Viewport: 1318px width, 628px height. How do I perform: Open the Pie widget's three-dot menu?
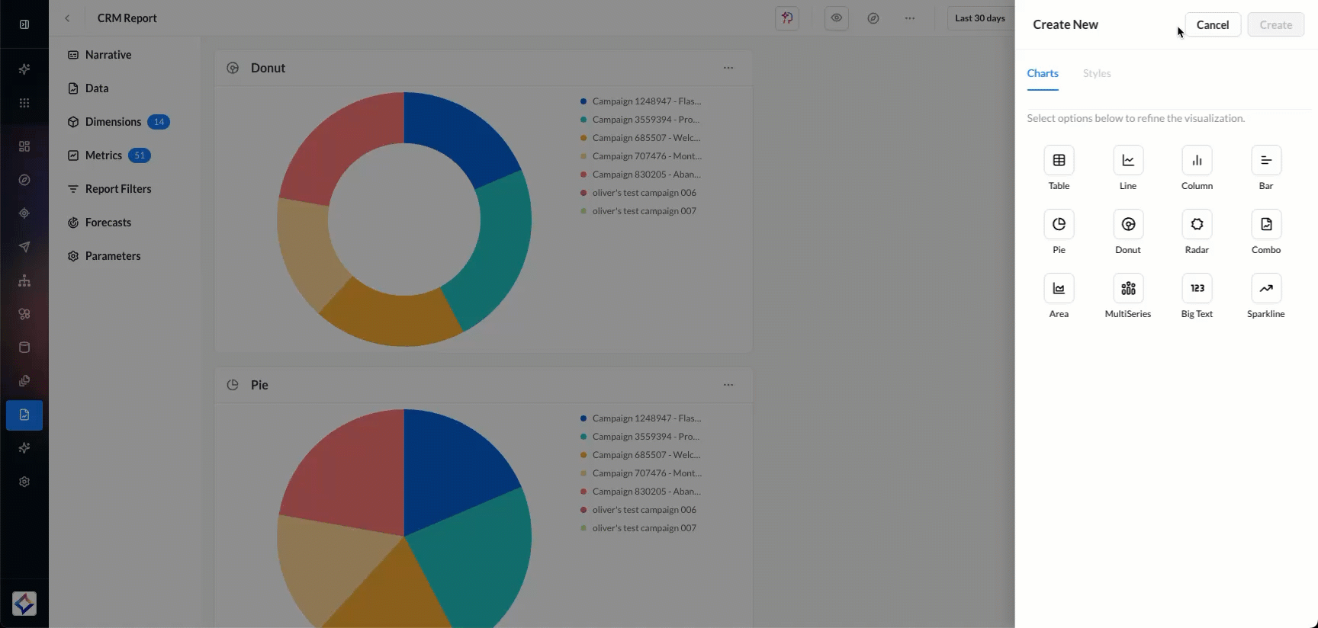[728, 385]
